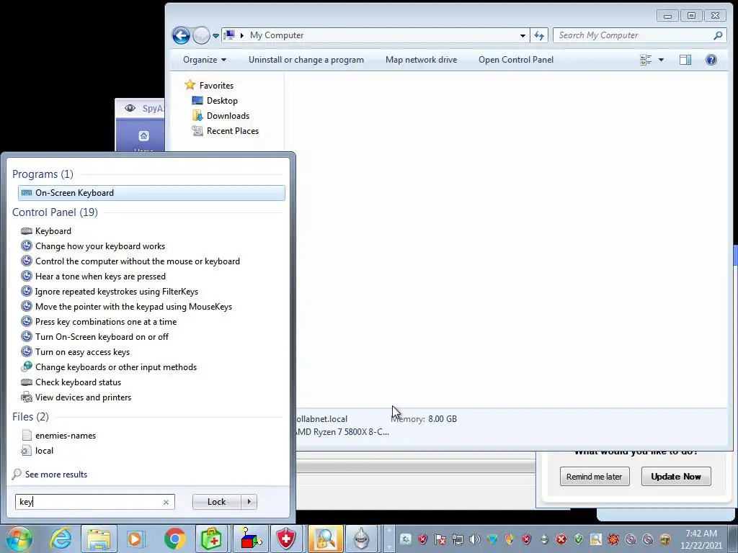Click the Remind me later button

(x=595, y=477)
